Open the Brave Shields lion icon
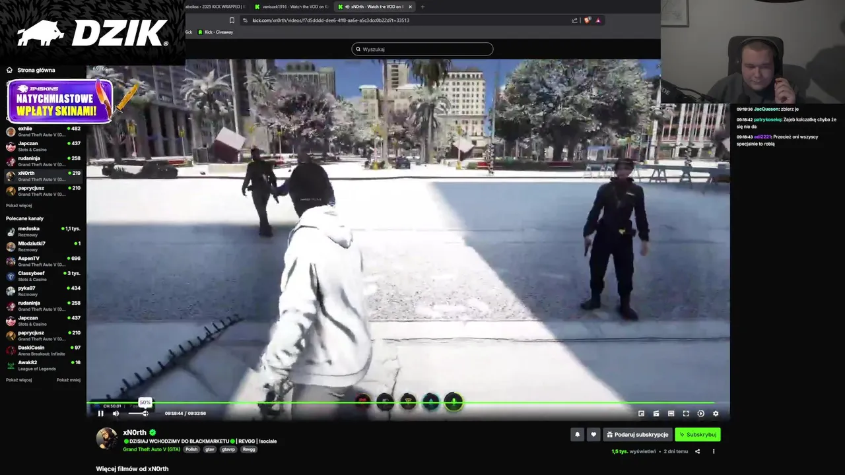 [587, 20]
